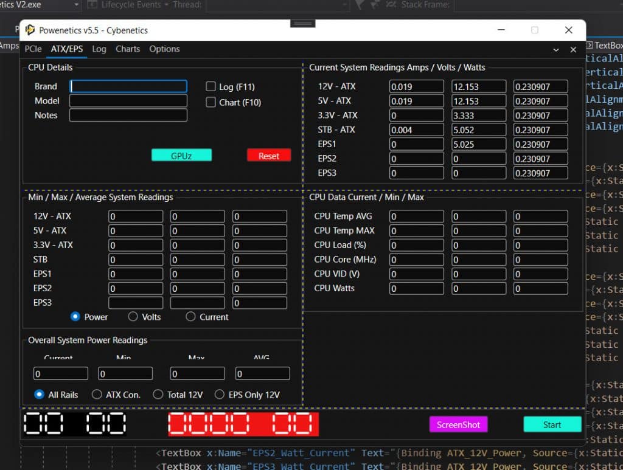Image resolution: width=623 pixels, height=470 pixels.
Task: Switch to the PCIe tab
Action: click(33, 49)
